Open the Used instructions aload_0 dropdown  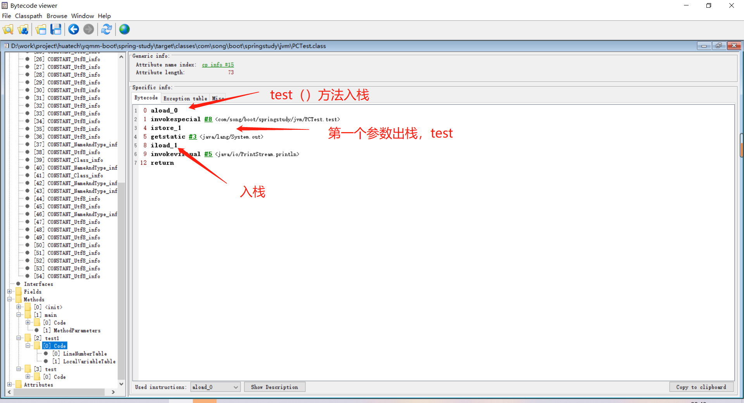coord(215,387)
